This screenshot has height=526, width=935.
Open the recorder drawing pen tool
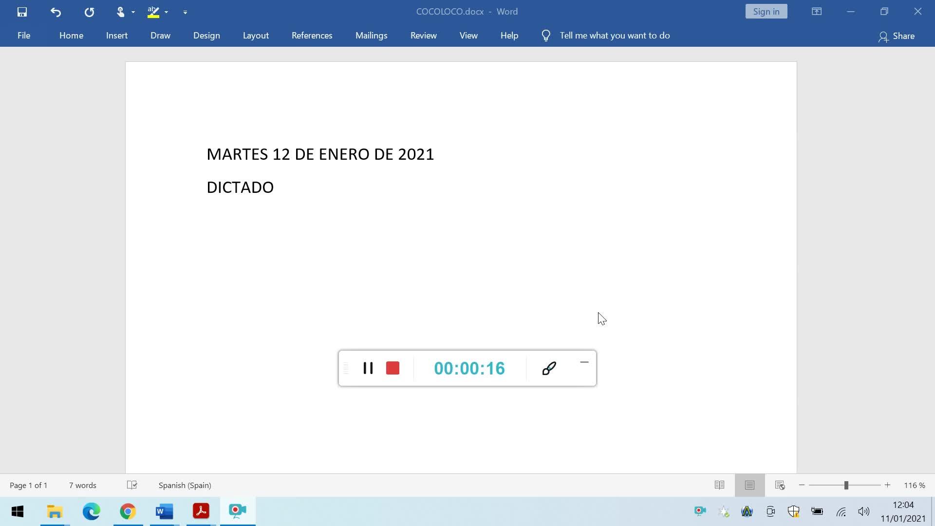coord(549,368)
